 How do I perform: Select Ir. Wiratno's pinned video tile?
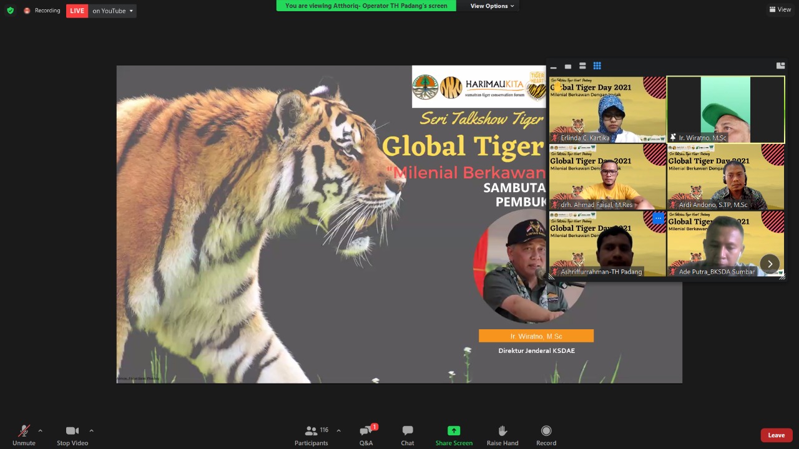pos(725,110)
